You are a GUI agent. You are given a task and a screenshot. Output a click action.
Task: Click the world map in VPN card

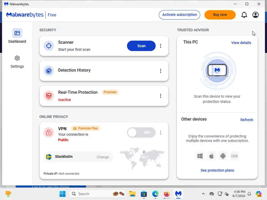coord(141,158)
